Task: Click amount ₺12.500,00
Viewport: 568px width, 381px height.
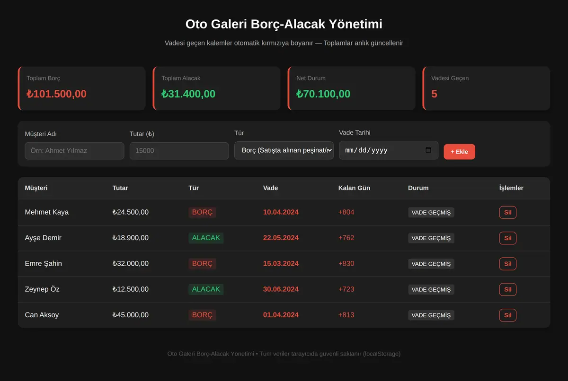Action: pos(131,289)
